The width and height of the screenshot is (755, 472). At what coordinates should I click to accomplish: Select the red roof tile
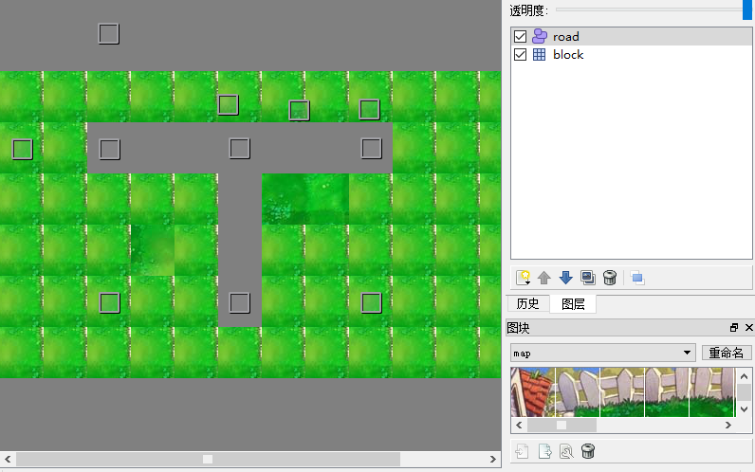tap(532, 391)
